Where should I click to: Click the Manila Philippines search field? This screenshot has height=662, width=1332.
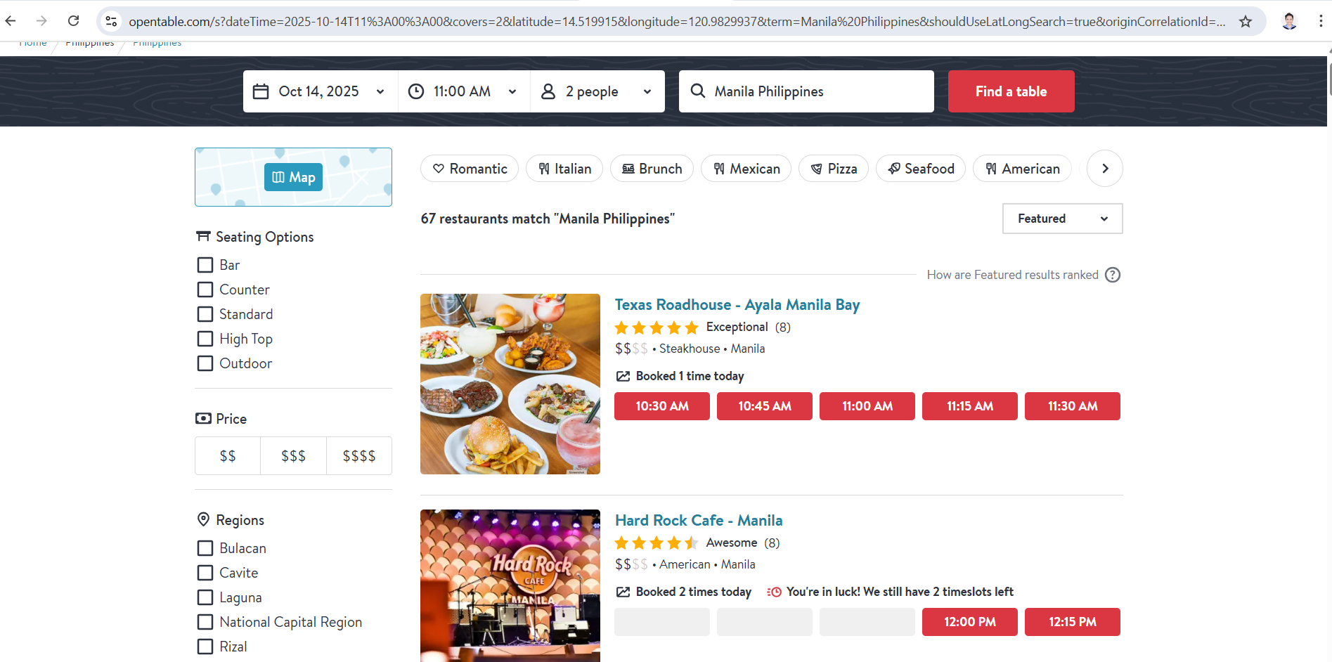point(806,91)
